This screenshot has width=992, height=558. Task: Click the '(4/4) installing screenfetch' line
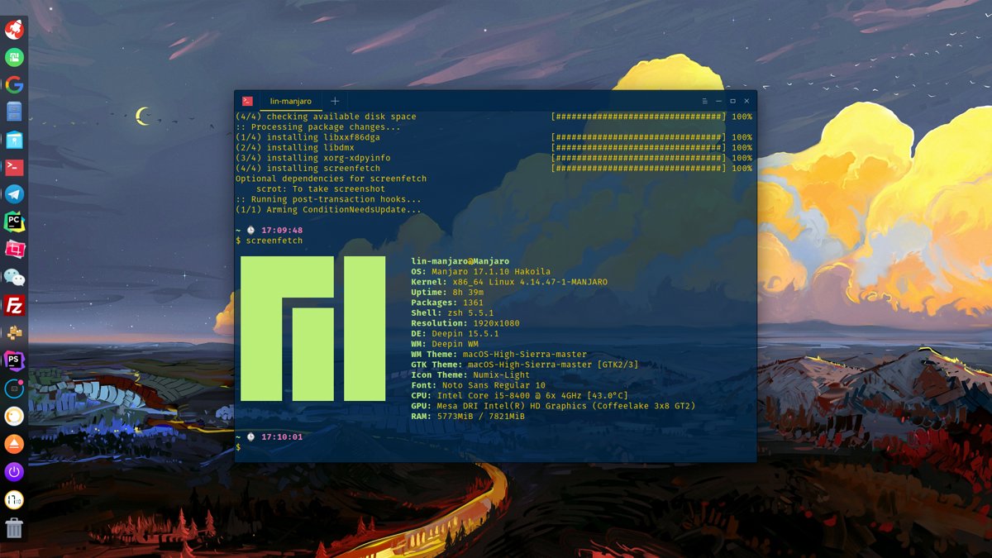(494, 168)
